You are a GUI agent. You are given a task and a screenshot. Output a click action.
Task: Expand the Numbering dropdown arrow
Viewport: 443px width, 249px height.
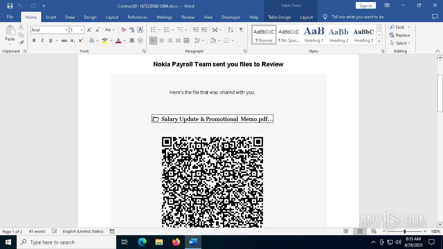(x=173, y=30)
